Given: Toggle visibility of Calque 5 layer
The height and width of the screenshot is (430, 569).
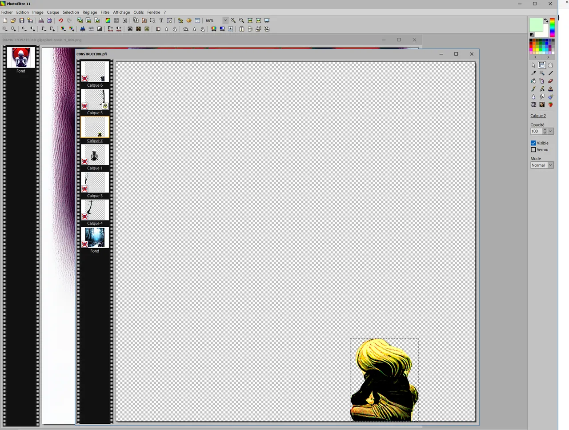Looking at the screenshot, I should click(x=84, y=106).
